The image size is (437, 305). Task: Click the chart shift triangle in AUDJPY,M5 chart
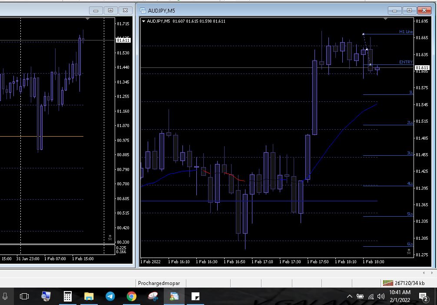385,19
